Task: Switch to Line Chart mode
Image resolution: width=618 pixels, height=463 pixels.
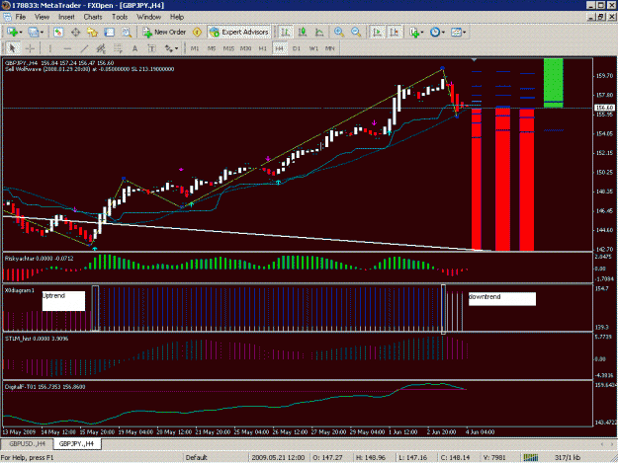Action: click(x=319, y=33)
